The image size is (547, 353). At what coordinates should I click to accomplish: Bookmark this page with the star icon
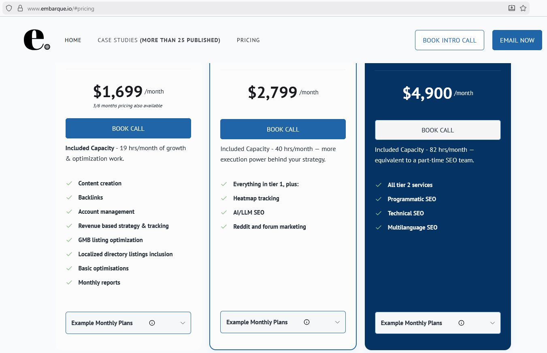pos(523,8)
